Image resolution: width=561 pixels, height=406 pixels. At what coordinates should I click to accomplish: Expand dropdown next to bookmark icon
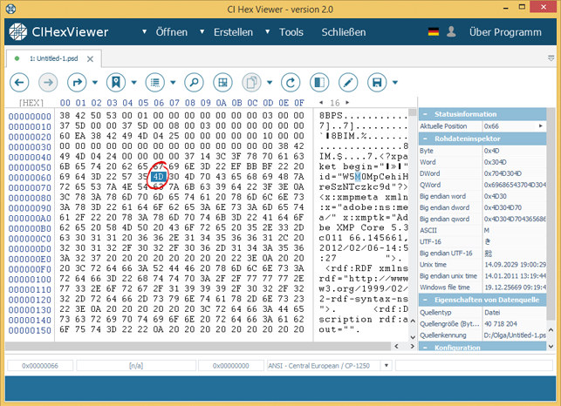(x=133, y=83)
